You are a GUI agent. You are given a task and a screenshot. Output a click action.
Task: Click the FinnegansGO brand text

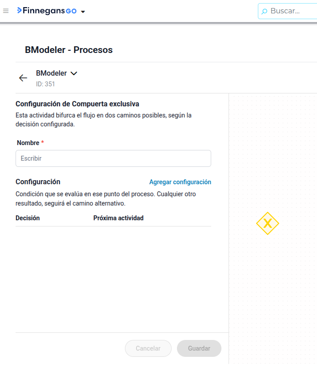point(49,11)
